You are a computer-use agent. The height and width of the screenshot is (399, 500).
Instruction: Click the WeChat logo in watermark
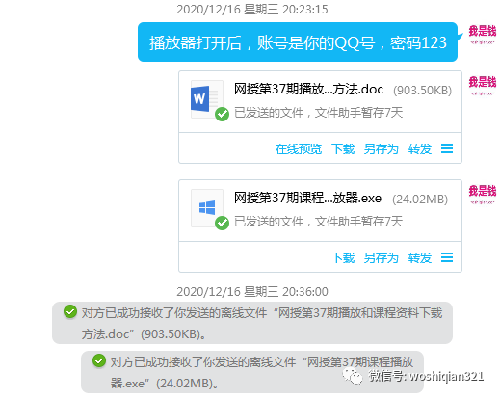pos(353,376)
